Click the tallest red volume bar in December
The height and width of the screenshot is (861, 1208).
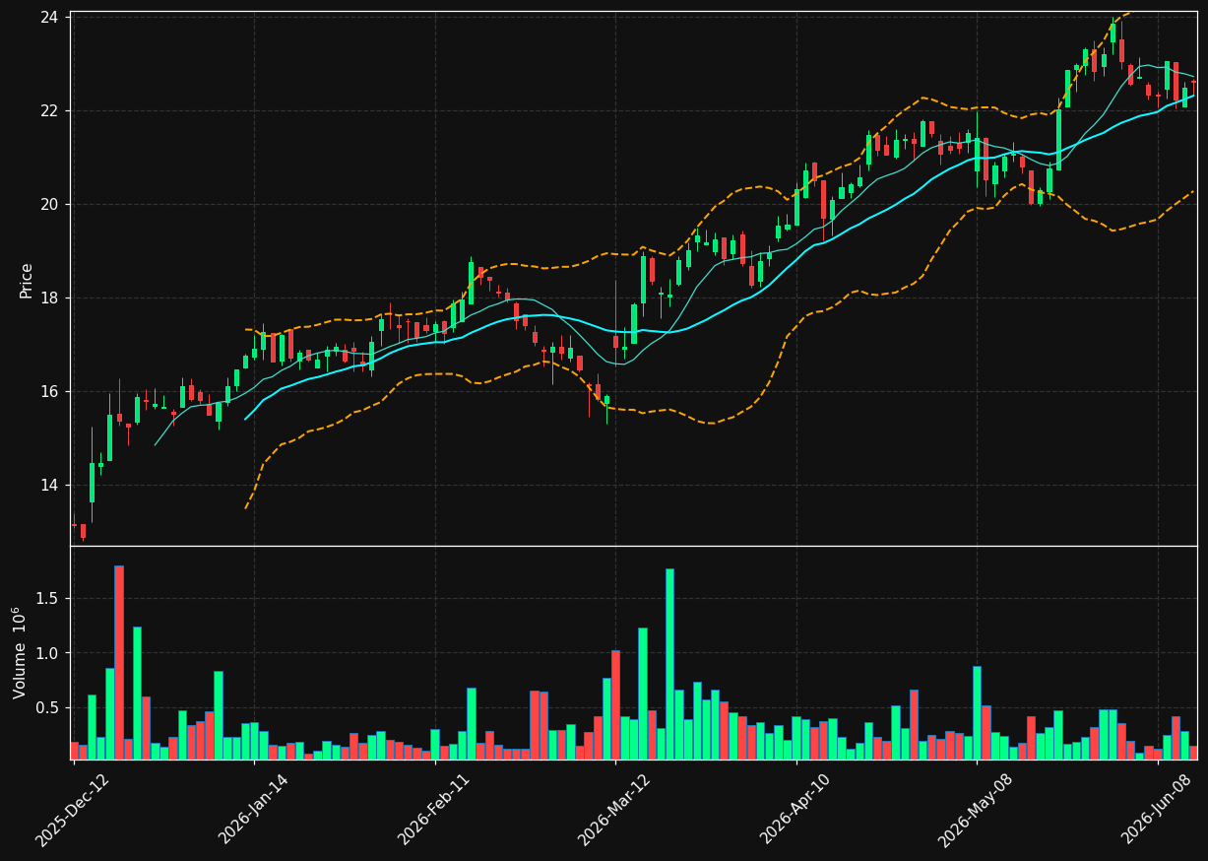coord(119,662)
